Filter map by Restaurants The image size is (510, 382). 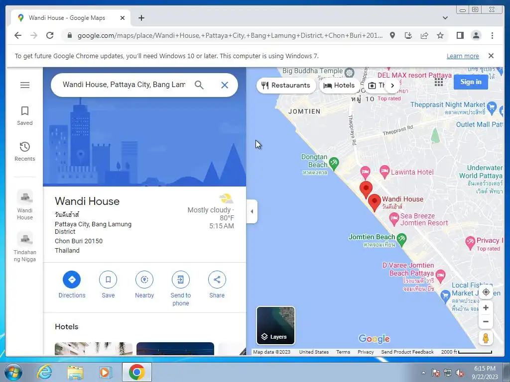[286, 86]
